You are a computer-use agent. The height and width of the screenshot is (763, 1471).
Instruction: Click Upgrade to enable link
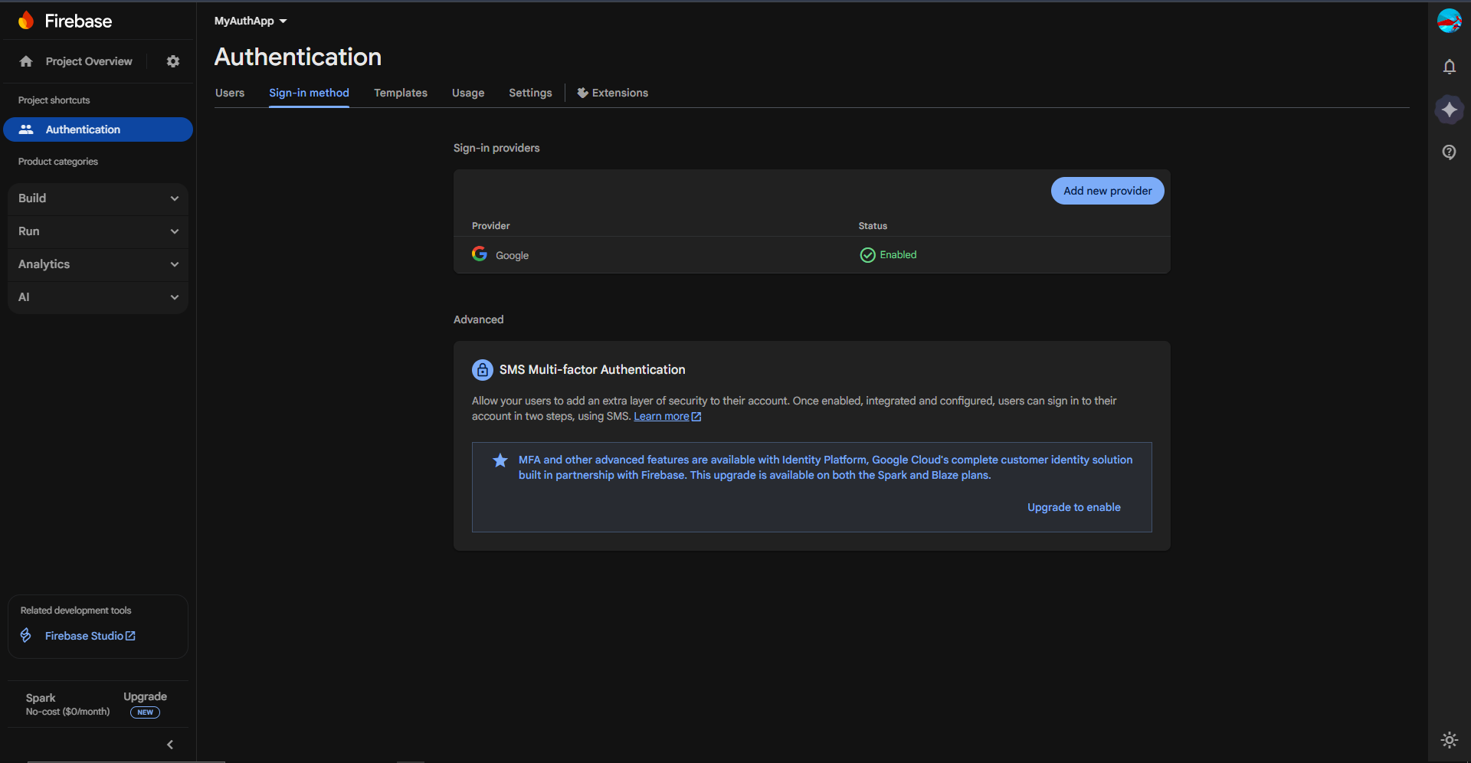[x=1073, y=507]
